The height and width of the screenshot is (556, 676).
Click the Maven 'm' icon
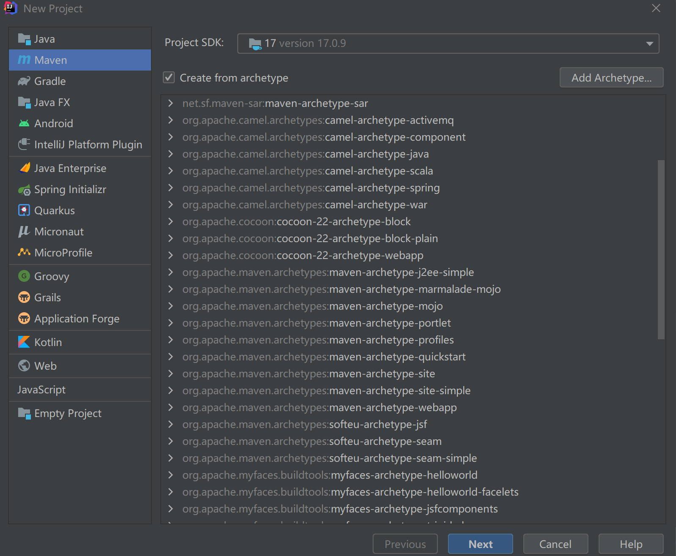click(x=24, y=60)
